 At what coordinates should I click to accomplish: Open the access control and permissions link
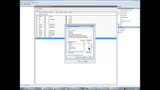[x=75, y=55]
